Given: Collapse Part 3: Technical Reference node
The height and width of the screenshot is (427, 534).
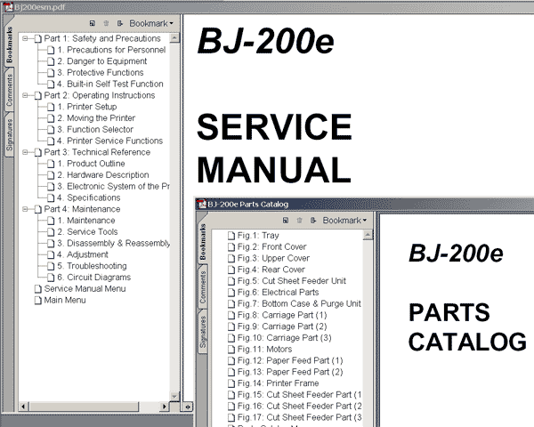Looking at the screenshot, I should click(x=25, y=152).
